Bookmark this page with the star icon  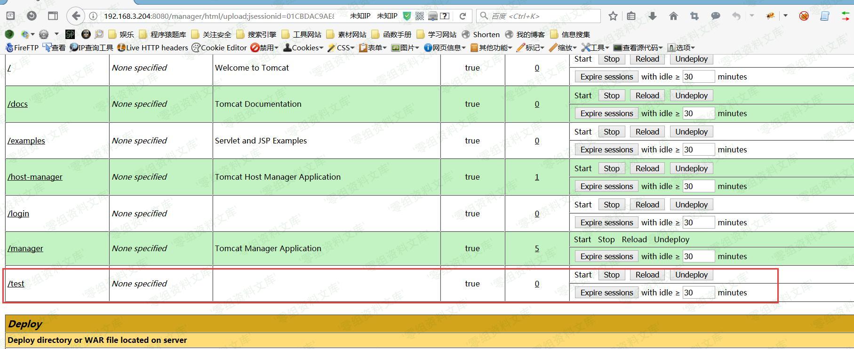tap(613, 16)
